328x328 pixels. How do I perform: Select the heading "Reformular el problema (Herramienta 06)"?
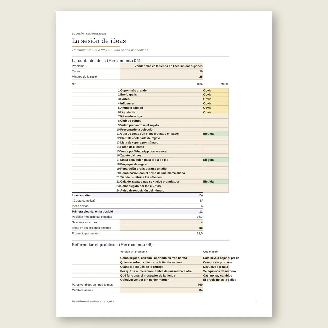[x=112, y=245]
